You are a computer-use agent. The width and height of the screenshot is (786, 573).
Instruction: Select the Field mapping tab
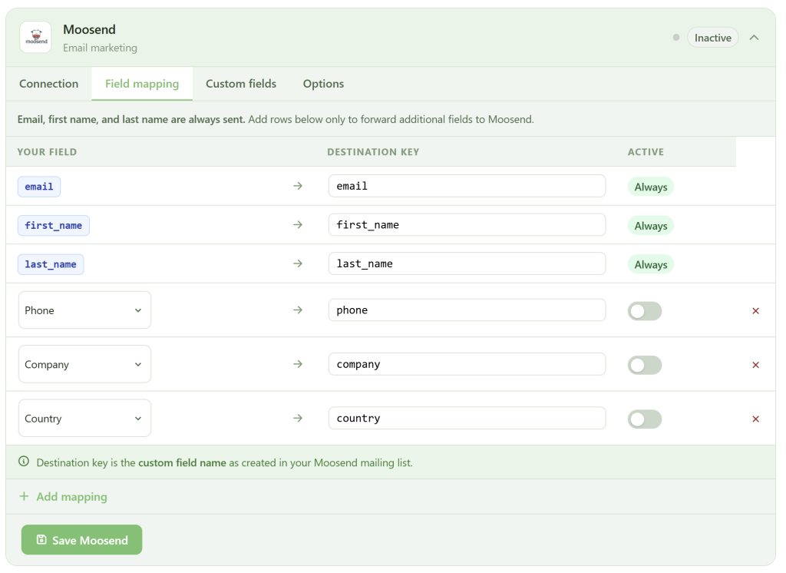[x=142, y=84]
